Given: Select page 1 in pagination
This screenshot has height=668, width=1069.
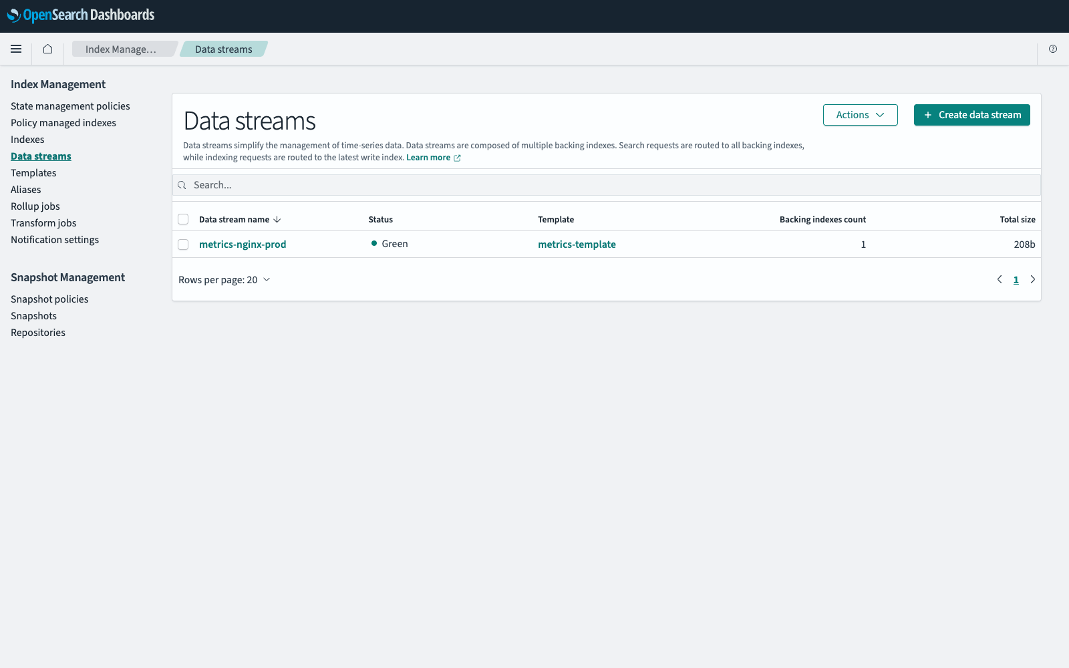Looking at the screenshot, I should 1016,280.
